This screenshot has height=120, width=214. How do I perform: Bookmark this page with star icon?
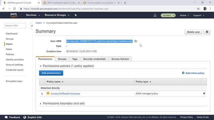coord(198,9)
